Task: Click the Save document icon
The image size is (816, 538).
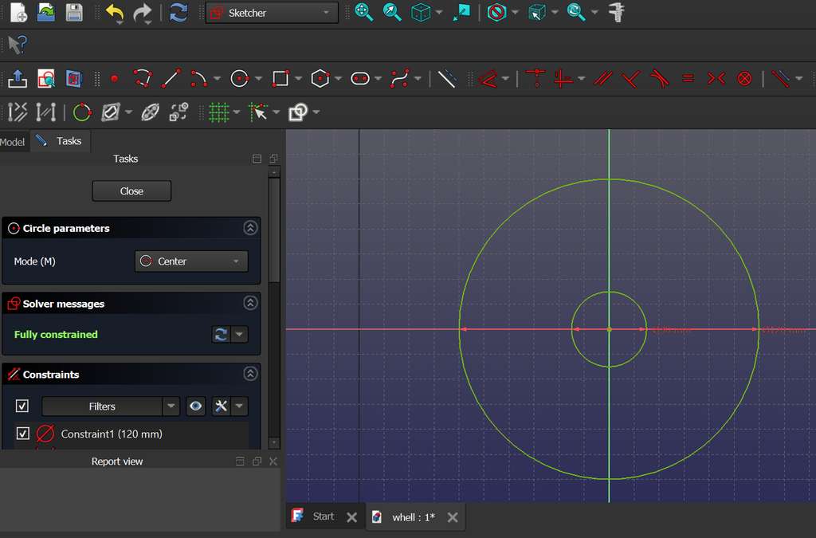Action: [x=74, y=13]
